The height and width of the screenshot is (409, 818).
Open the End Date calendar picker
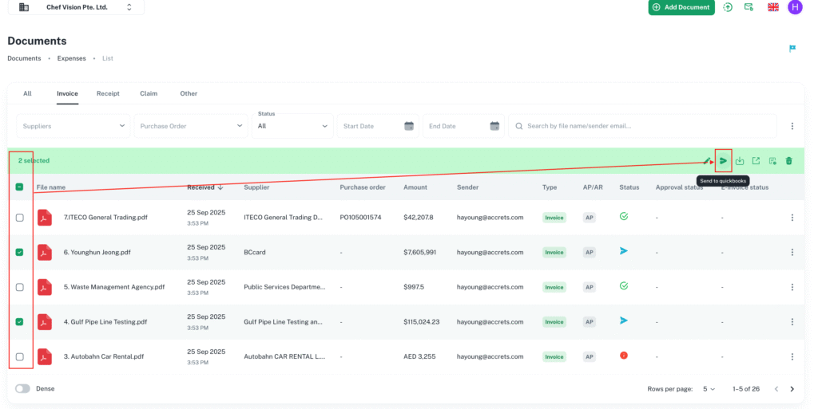tap(494, 126)
